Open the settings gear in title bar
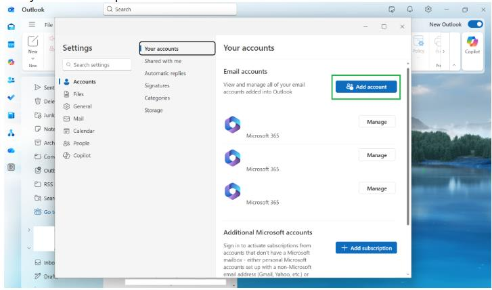Screen dimensions: 492x290 coord(428,9)
